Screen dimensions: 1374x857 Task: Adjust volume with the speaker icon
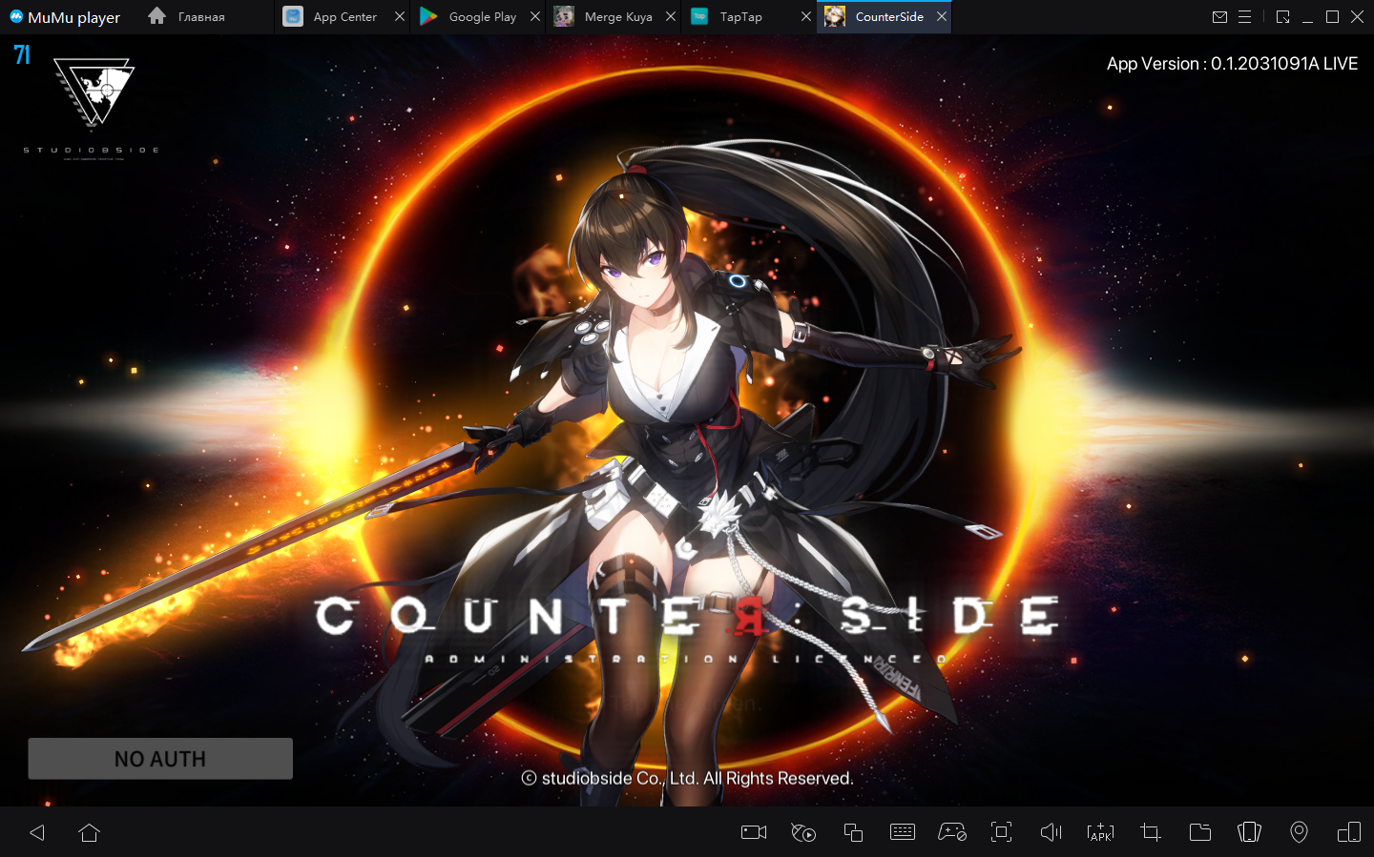click(1051, 832)
